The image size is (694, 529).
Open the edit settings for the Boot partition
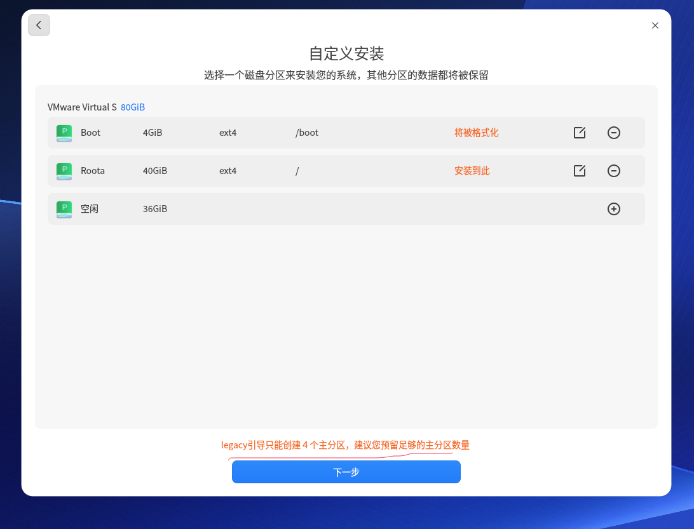pos(579,133)
